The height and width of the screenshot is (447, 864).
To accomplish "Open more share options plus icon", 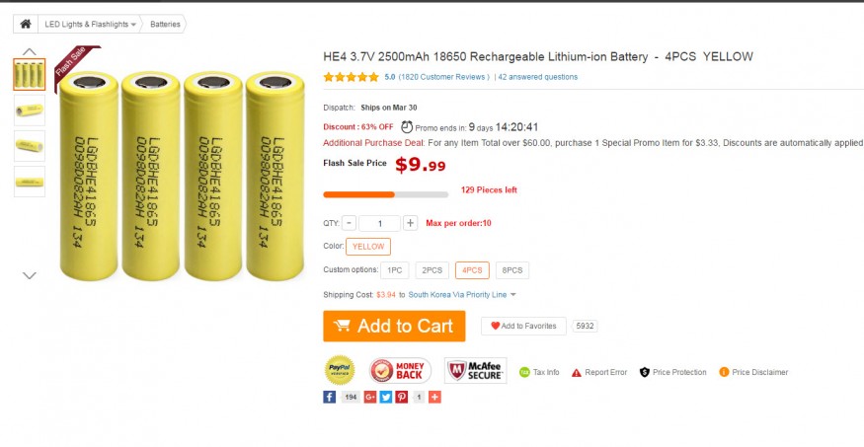I will point(434,397).
